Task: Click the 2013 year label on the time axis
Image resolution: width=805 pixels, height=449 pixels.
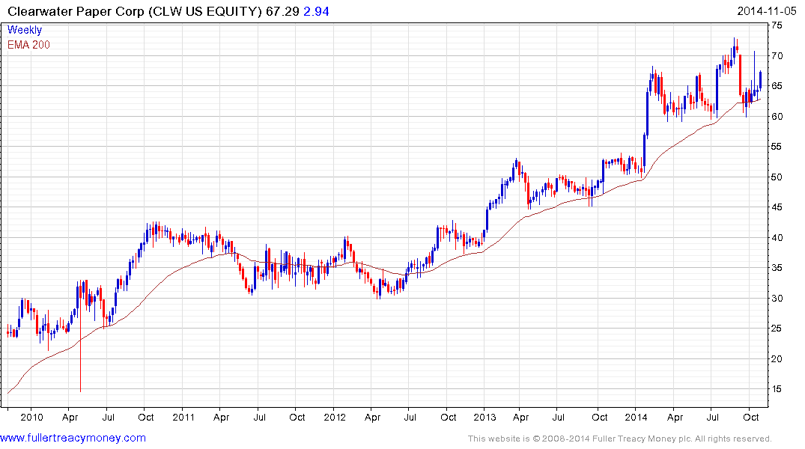Action: tap(485, 416)
